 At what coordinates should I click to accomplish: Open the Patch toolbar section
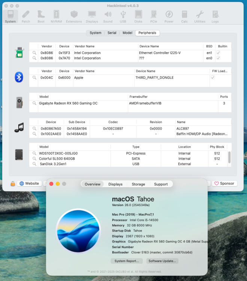click(26, 16)
